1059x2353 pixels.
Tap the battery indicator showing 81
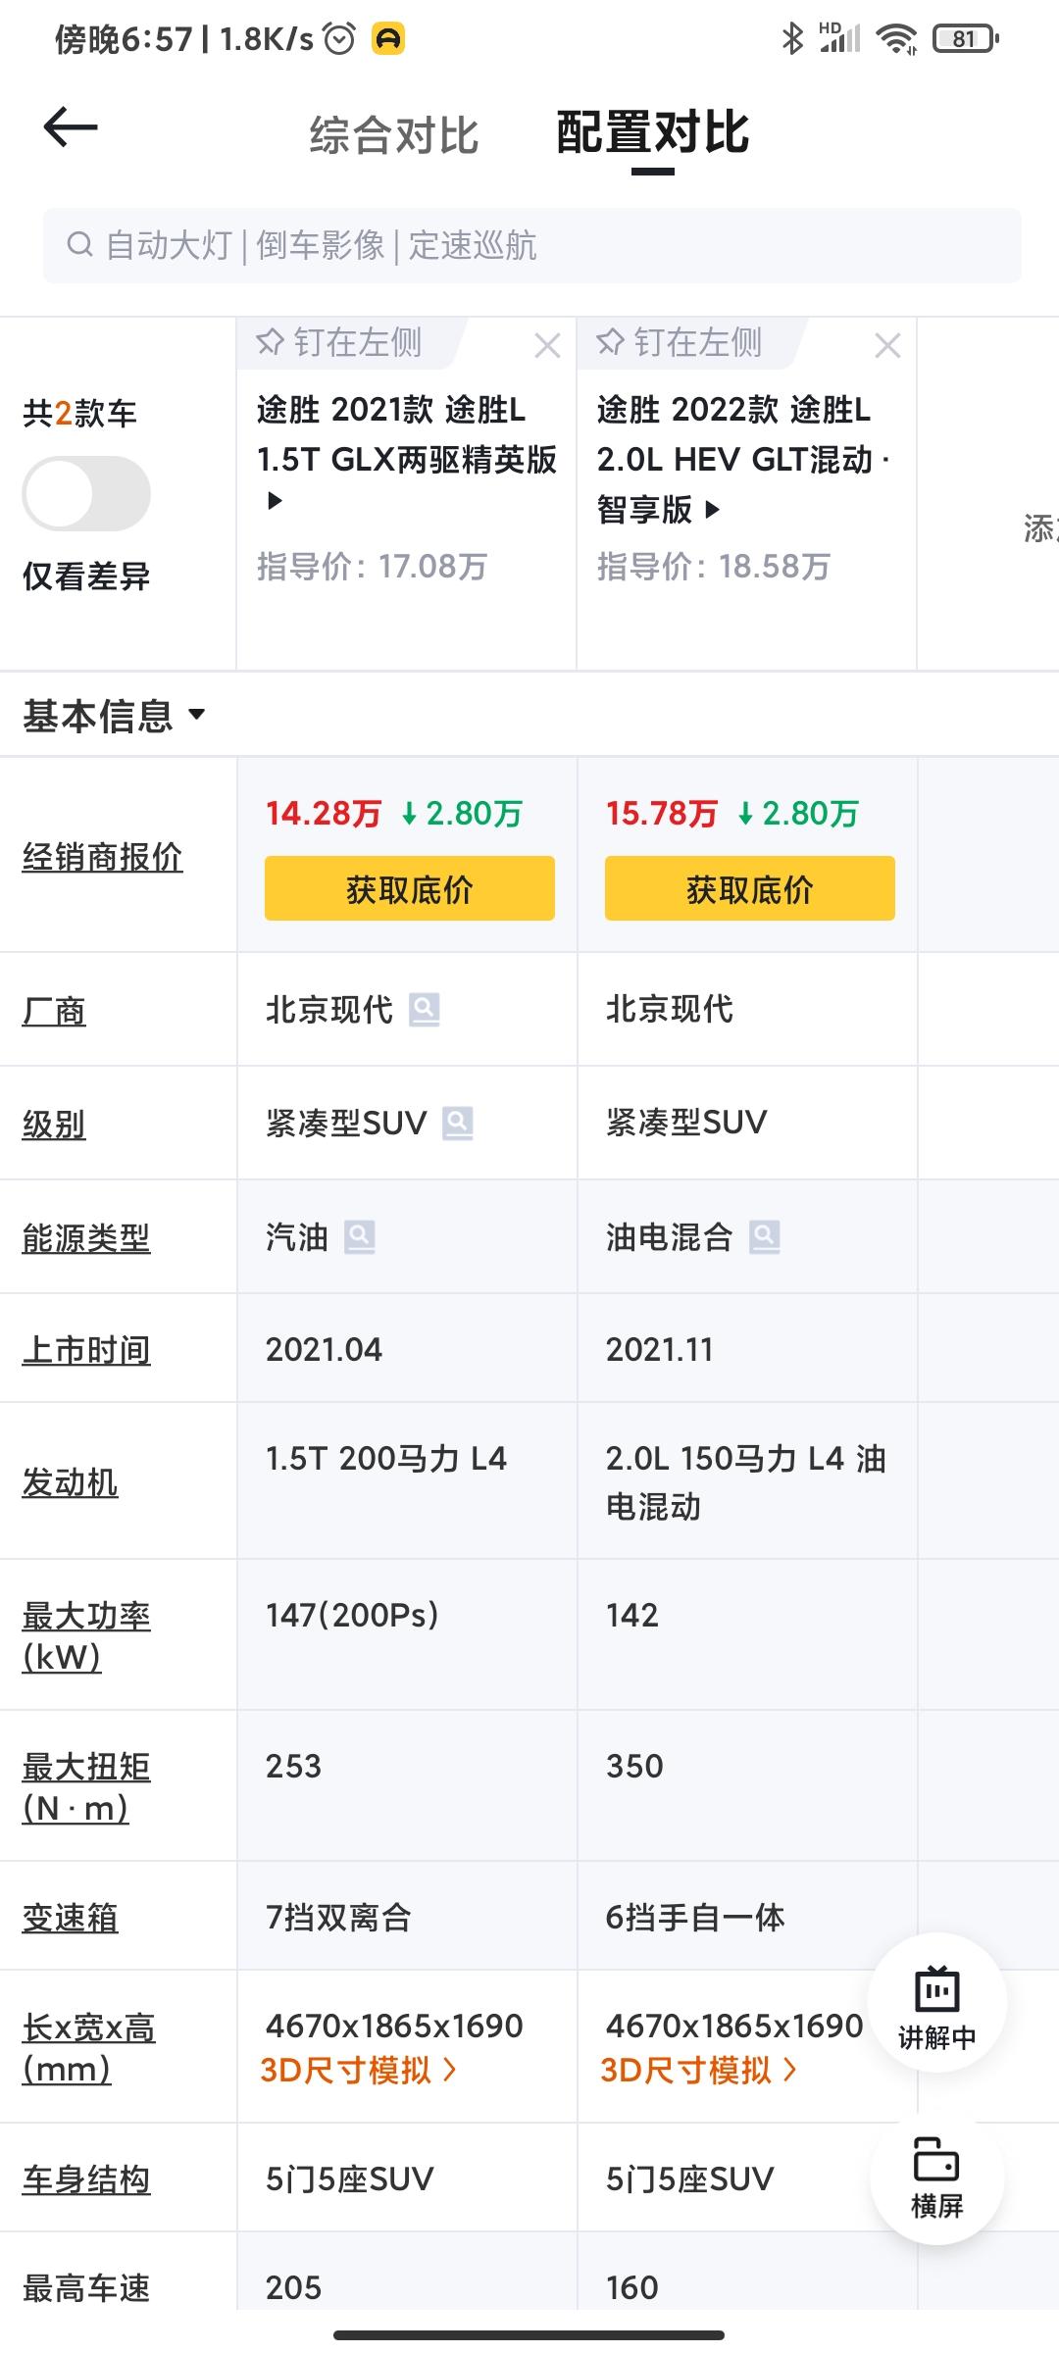coord(966,38)
